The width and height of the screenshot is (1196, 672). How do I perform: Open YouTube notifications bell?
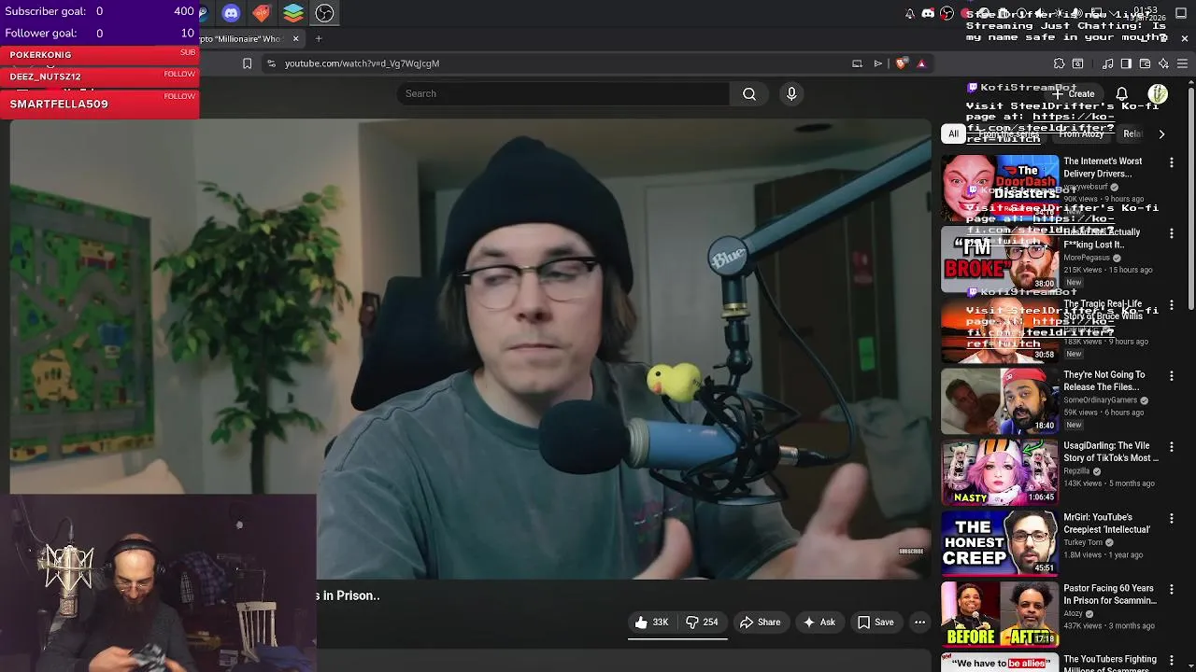click(x=1122, y=93)
